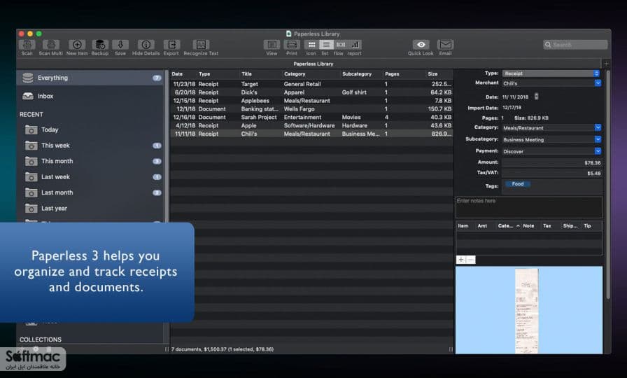Sort line items by Cate... column
The image size is (627, 378).
coord(508,226)
